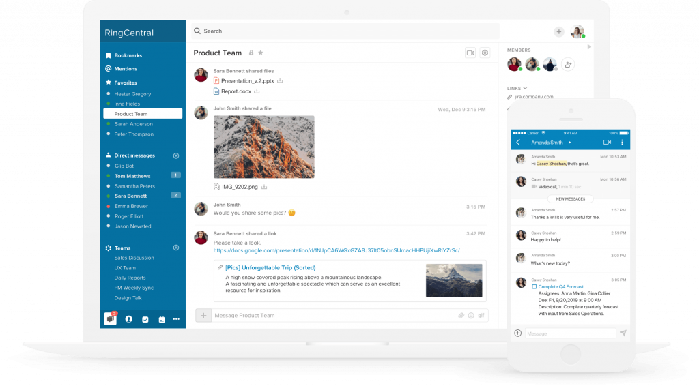
Task: Open the user profile avatar
Action: 577,31
